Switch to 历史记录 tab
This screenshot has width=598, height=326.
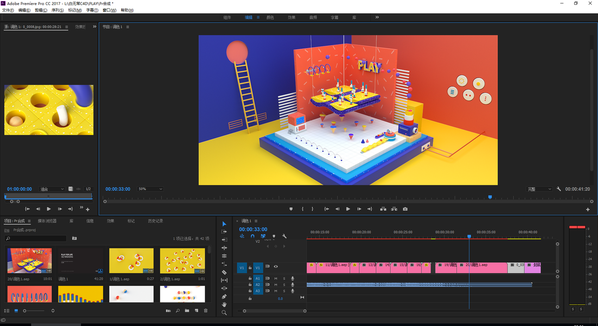pyautogui.click(x=155, y=221)
